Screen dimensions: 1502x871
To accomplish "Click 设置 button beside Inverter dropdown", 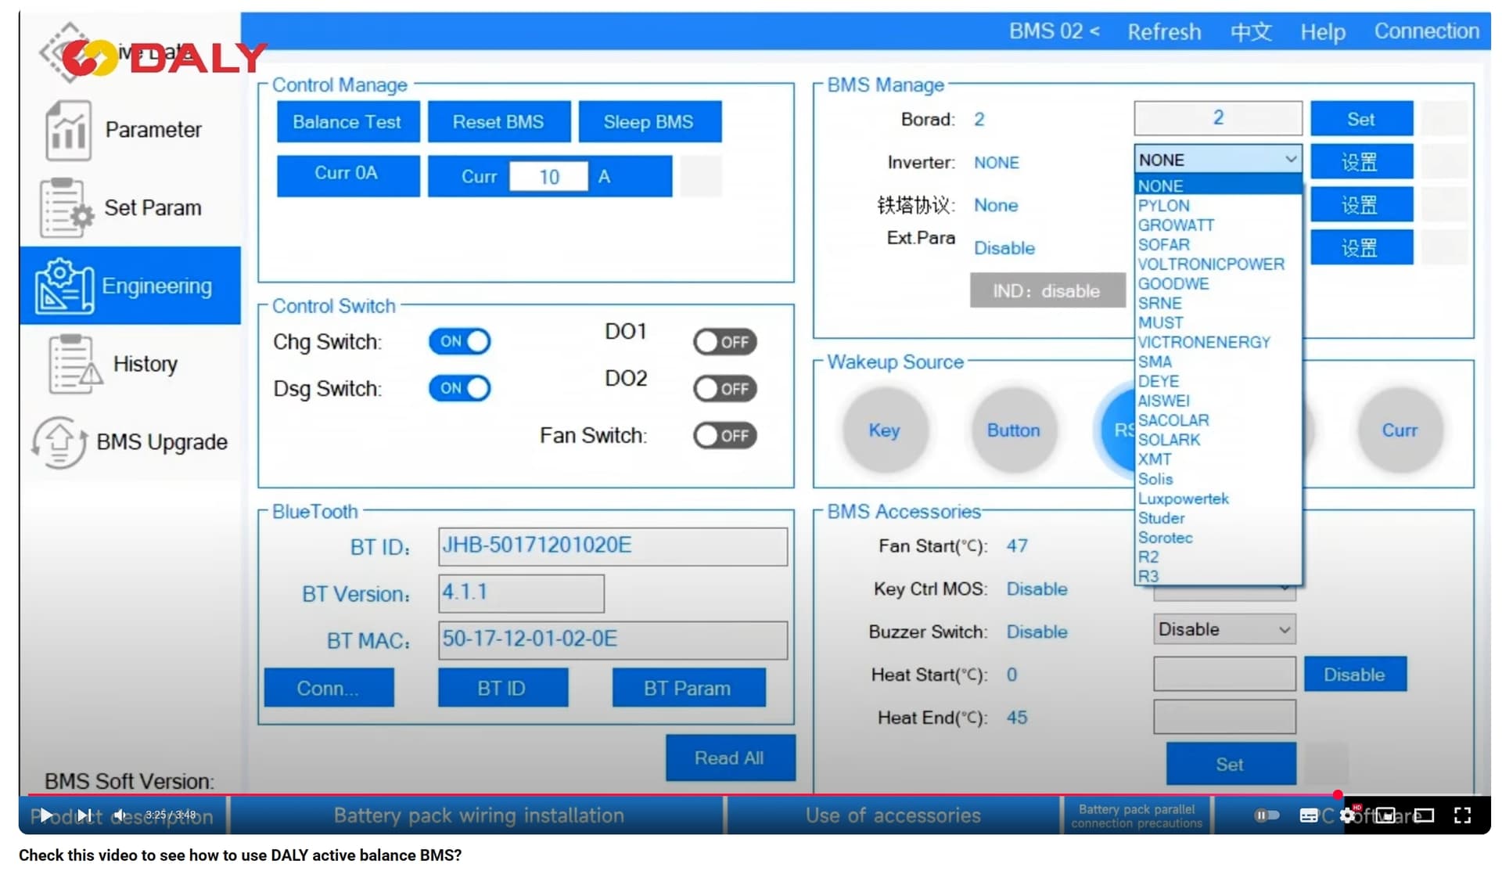I will point(1361,163).
